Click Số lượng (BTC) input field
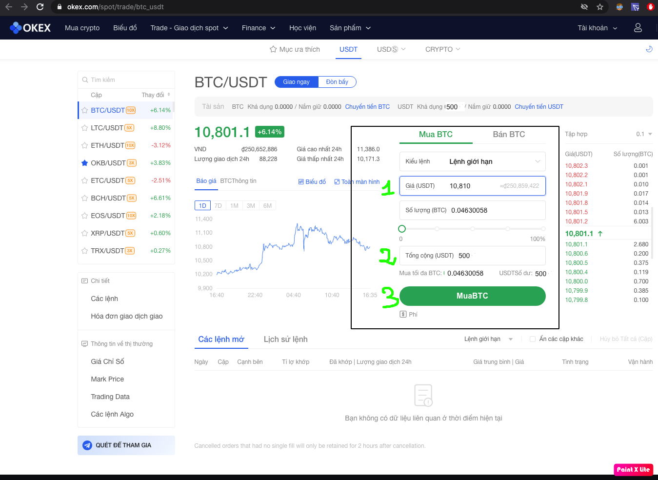 472,210
